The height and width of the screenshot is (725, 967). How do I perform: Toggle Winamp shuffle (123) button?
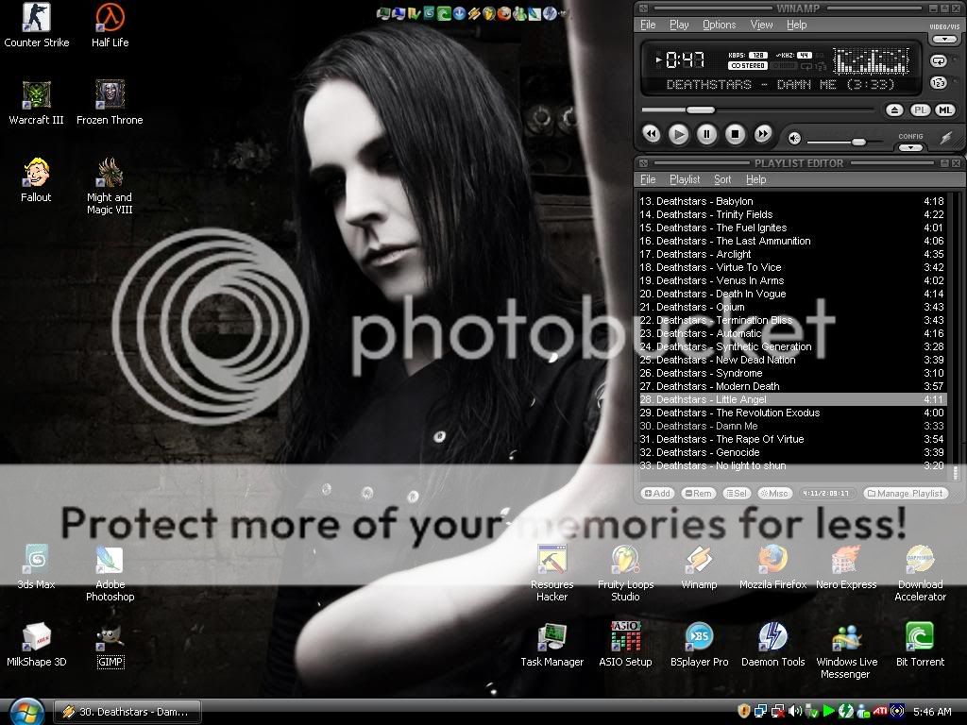point(938,83)
